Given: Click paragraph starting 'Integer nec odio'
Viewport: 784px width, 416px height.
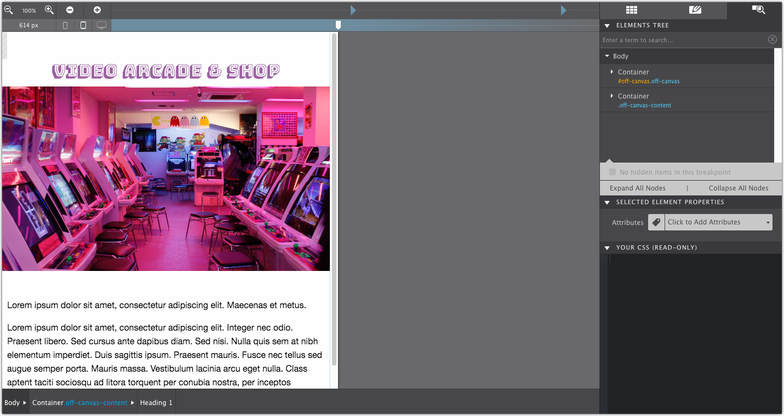Looking at the screenshot, I should tap(164, 355).
